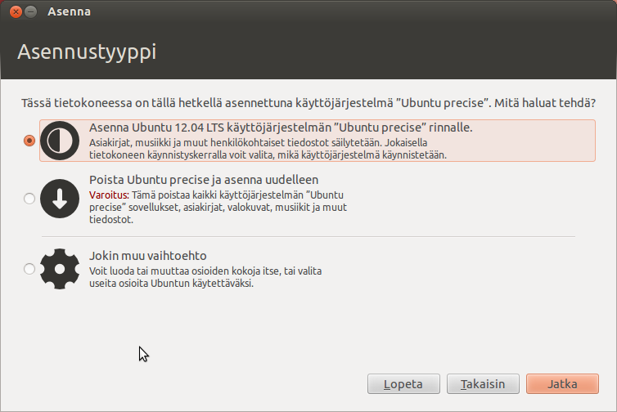Click the Asenna Ubuntu 12.04 LTS option title
This screenshot has width=617, height=412.
point(280,128)
